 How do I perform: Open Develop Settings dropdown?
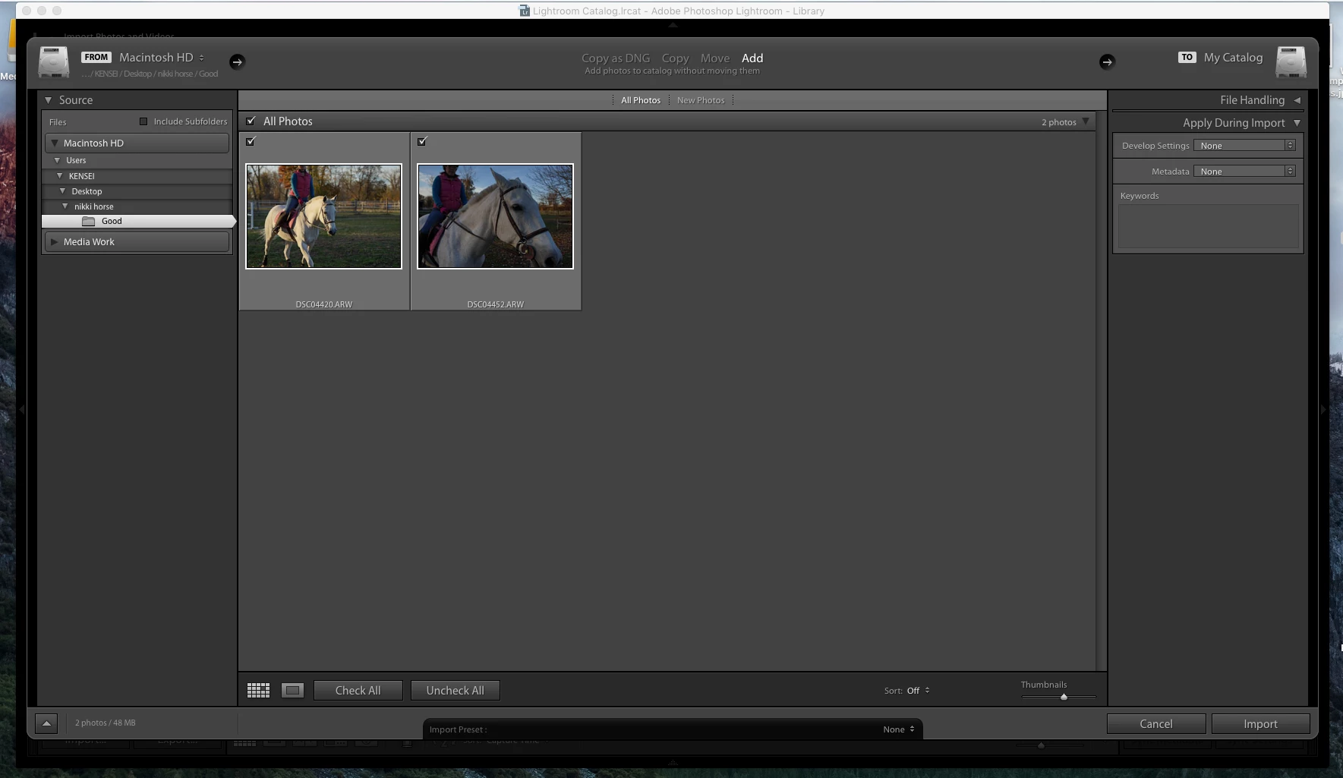click(1244, 145)
